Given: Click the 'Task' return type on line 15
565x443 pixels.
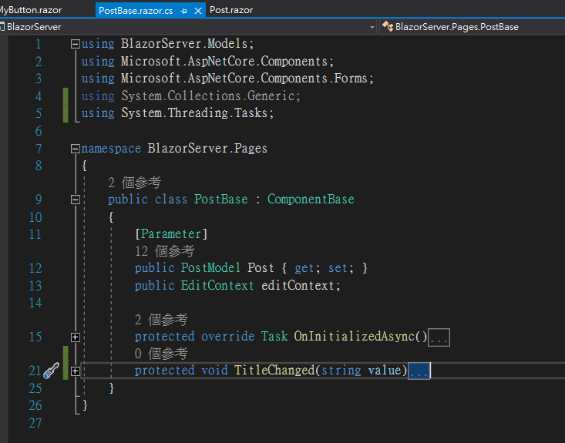Looking at the screenshot, I should (274, 337).
